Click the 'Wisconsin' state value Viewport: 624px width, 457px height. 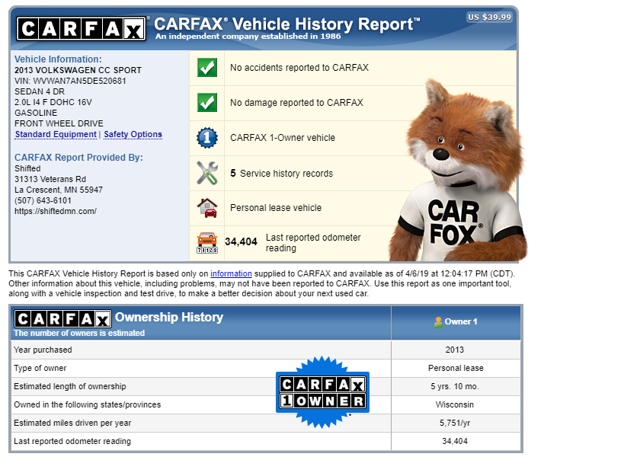click(x=454, y=405)
